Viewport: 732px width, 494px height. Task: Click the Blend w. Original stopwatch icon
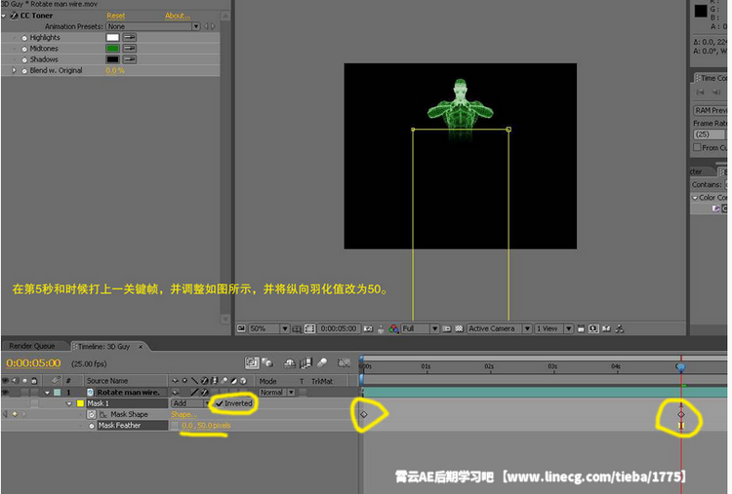coord(24,70)
